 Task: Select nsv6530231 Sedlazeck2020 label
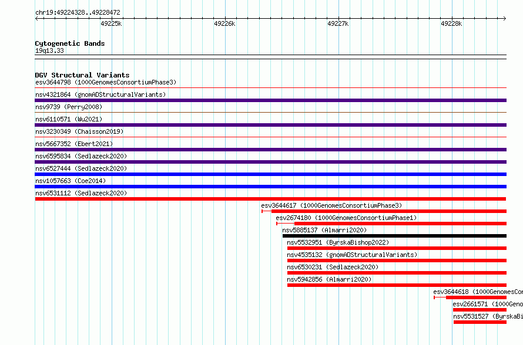coord(333,267)
